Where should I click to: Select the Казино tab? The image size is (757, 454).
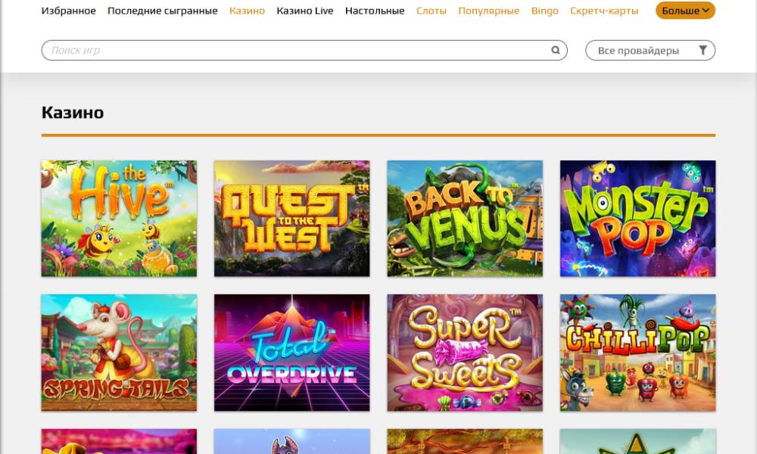click(248, 11)
